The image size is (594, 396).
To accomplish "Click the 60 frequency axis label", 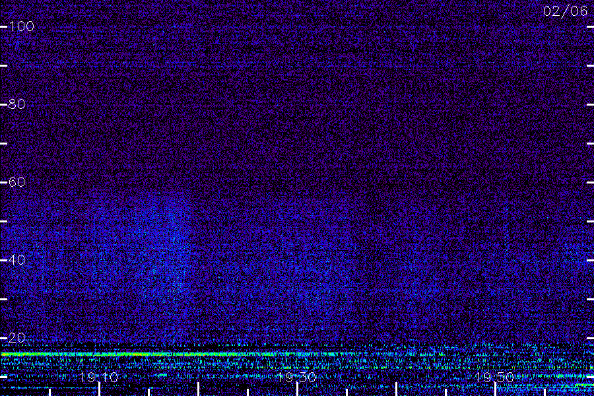I will pyautogui.click(x=16, y=182).
